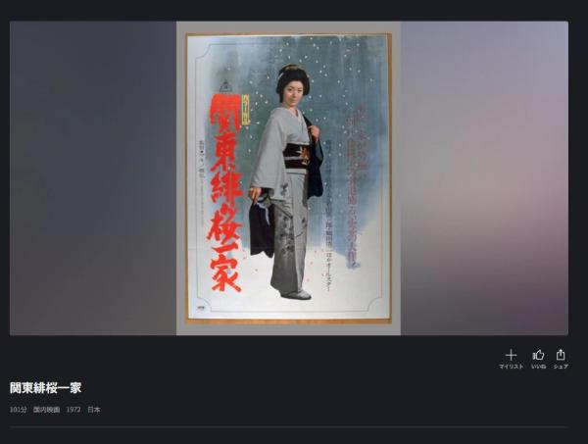
Task: Click the blurred dark area left of poster
Action: pyautogui.click(x=93, y=178)
